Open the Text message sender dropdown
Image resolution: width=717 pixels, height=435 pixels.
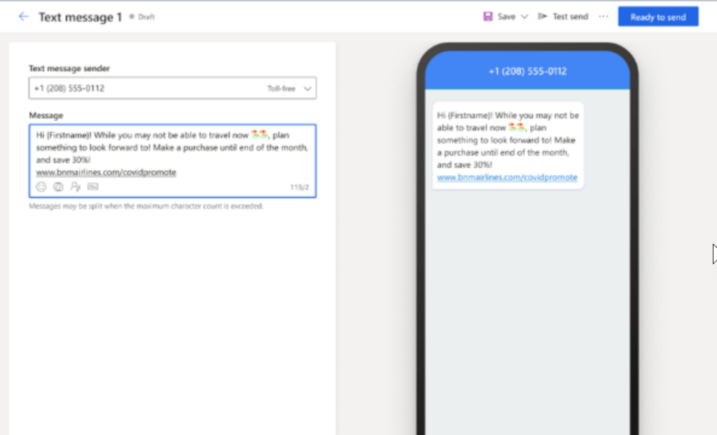(x=308, y=89)
